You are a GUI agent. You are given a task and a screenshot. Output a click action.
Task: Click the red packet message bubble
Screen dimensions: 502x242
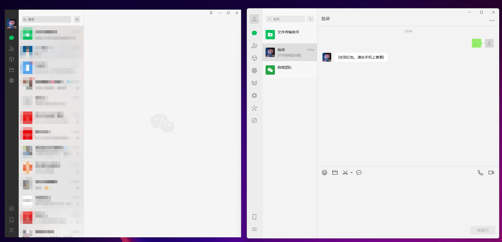[x=361, y=57]
